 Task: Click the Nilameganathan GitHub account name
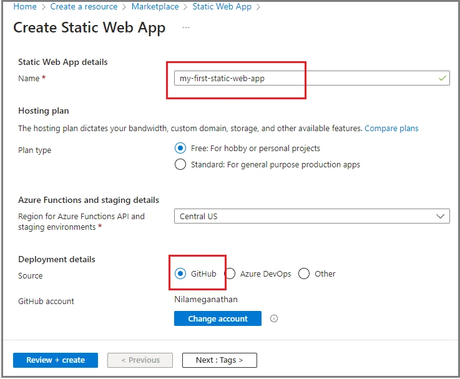(206, 300)
